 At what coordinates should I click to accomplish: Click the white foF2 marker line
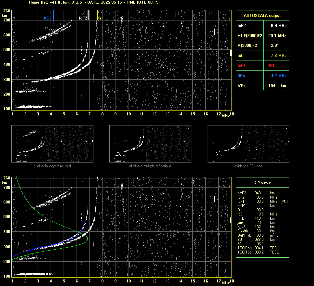[88, 15]
